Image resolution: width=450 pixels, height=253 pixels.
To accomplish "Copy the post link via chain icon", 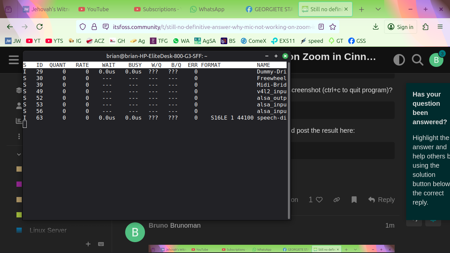I will coord(336,200).
